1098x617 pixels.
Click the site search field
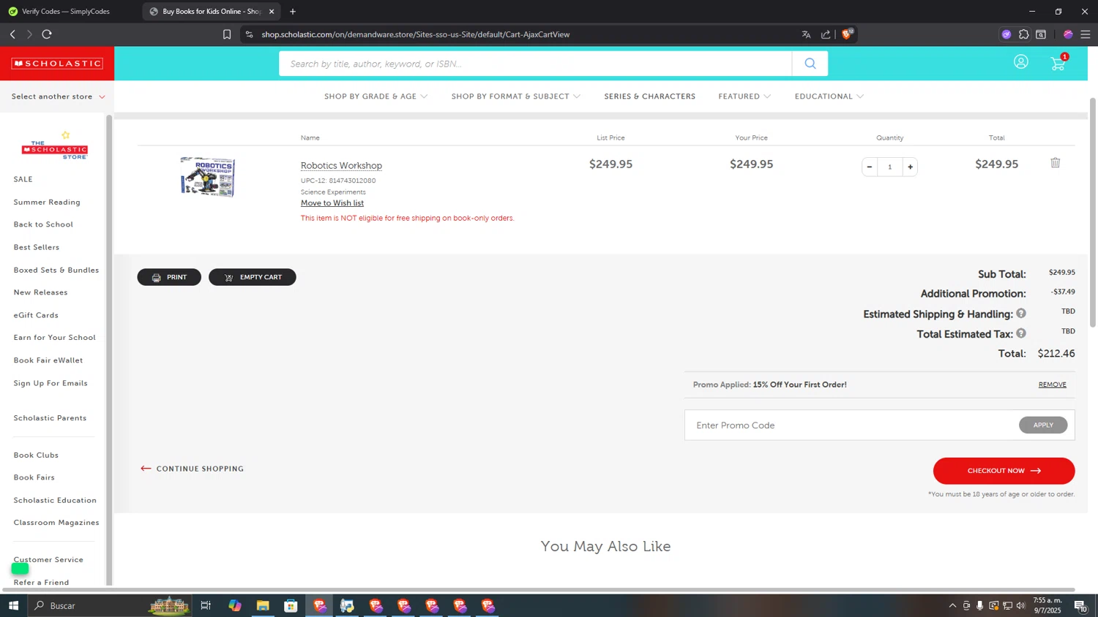[535, 64]
